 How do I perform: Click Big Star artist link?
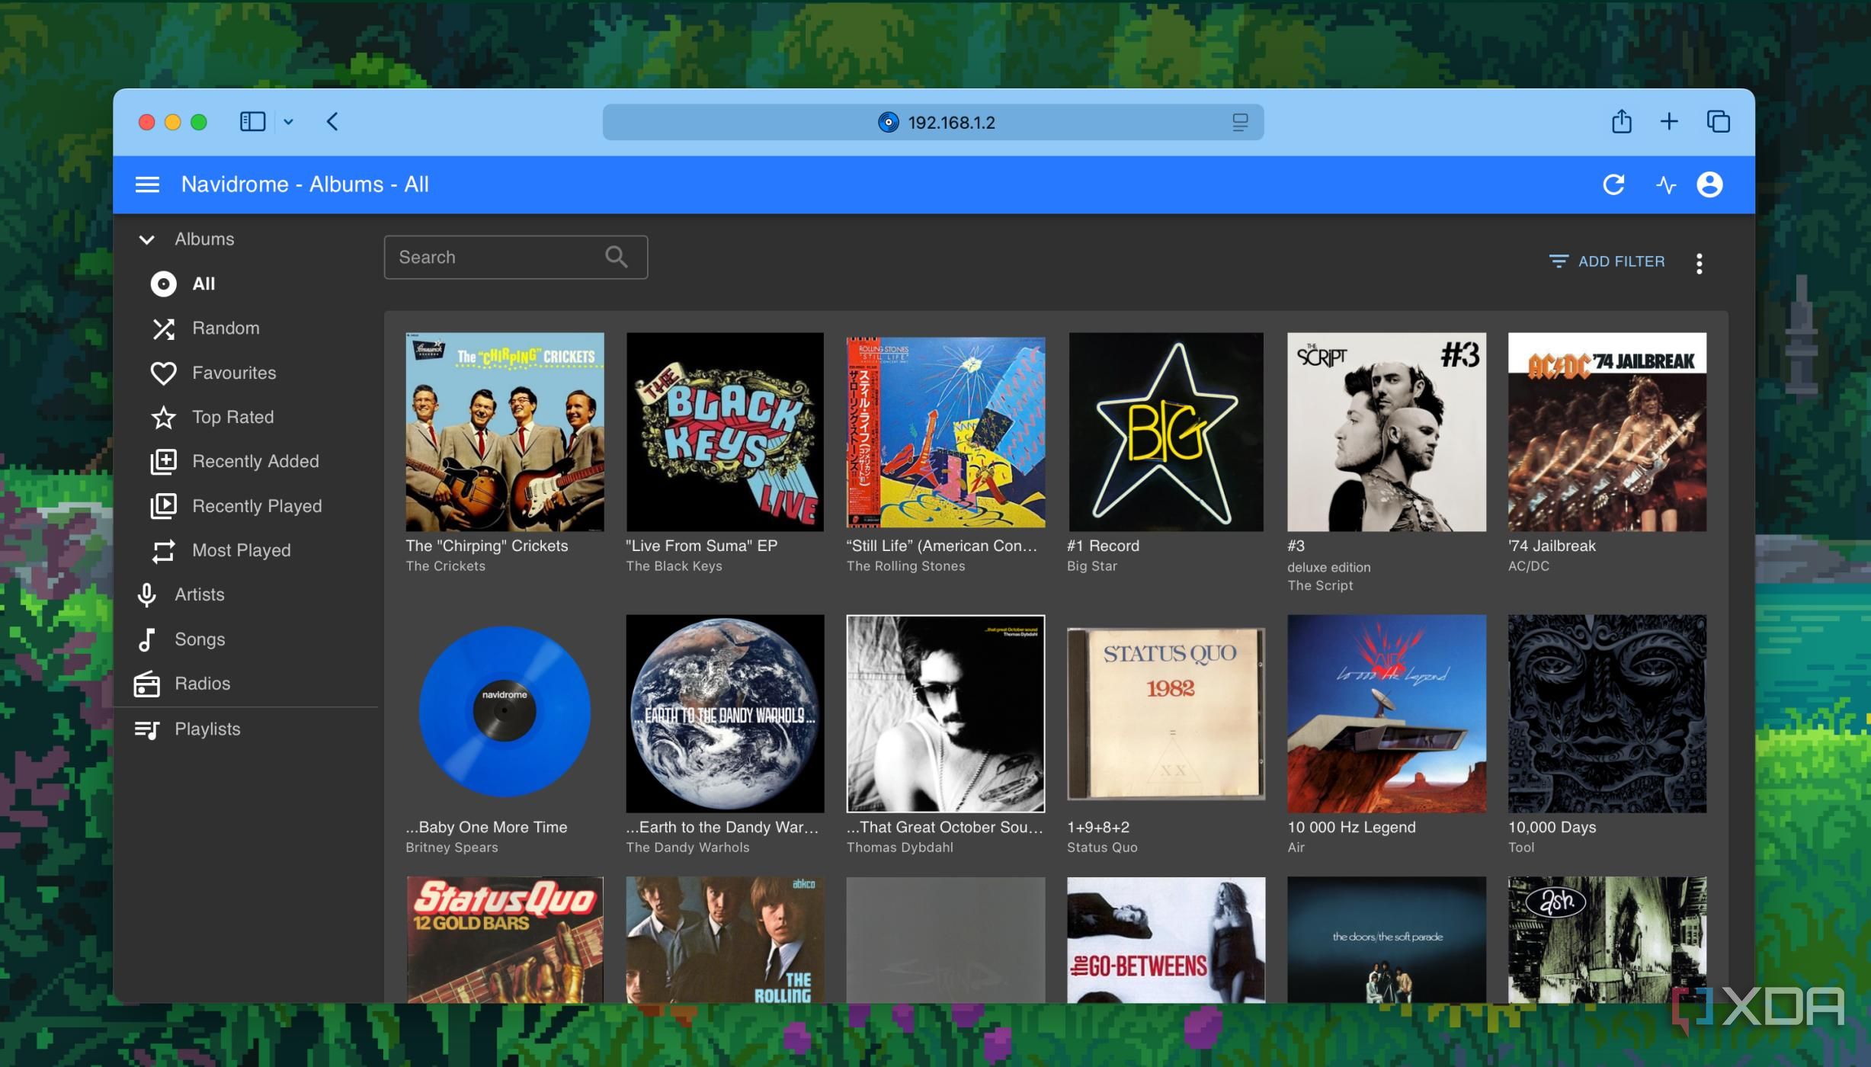pyautogui.click(x=1091, y=566)
